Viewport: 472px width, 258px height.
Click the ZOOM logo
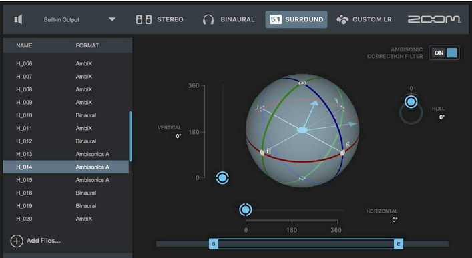[x=434, y=19]
